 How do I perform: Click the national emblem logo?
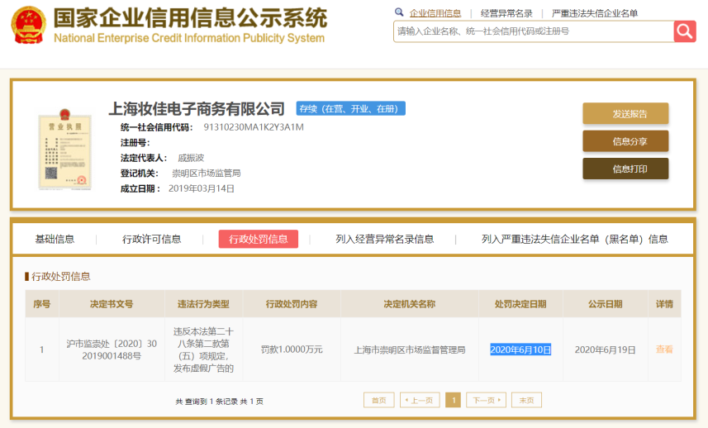28,26
